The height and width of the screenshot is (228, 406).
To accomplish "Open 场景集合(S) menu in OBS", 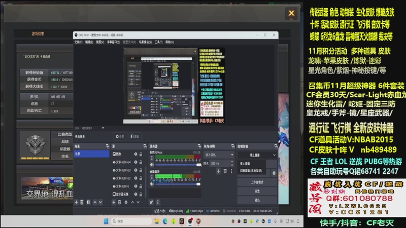I will coord(145,42).
